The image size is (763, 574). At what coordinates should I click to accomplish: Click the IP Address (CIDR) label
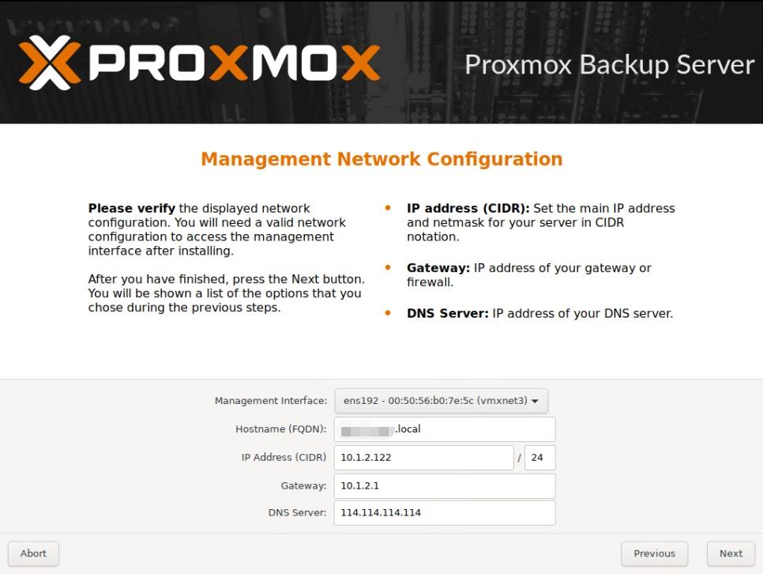tap(284, 458)
